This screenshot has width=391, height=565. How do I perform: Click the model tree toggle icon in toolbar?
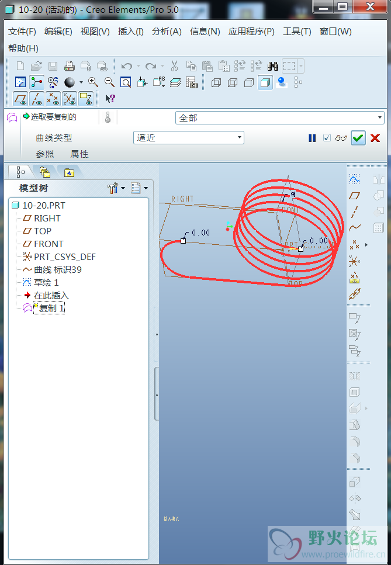(x=298, y=82)
